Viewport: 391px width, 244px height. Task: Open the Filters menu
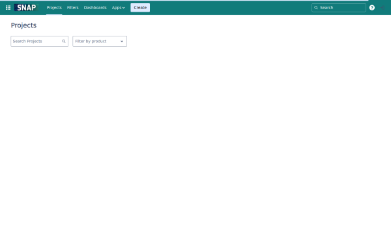tap(72, 8)
